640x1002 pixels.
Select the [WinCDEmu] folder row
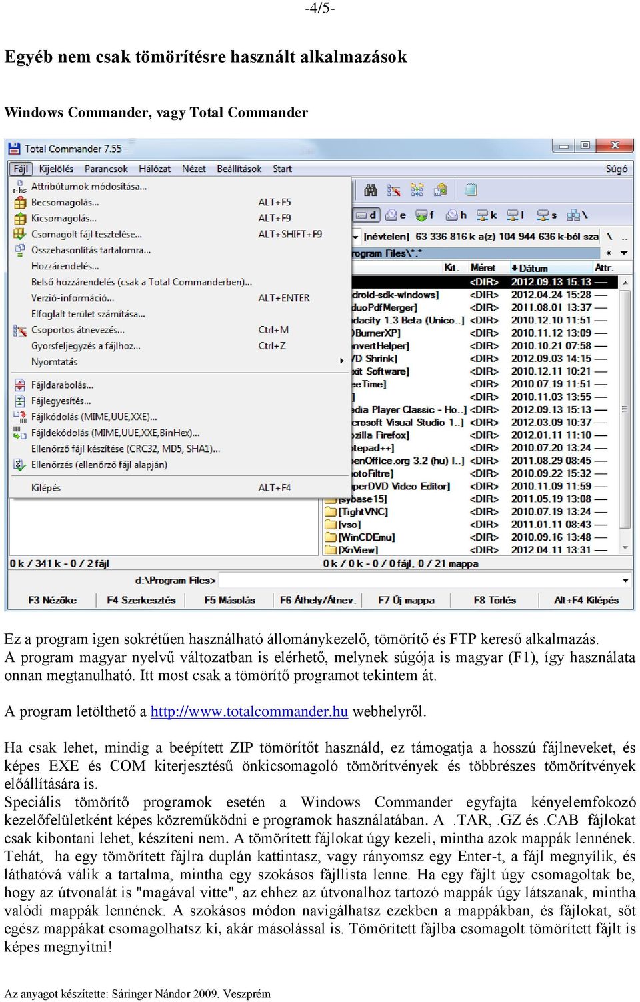click(471, 537)
